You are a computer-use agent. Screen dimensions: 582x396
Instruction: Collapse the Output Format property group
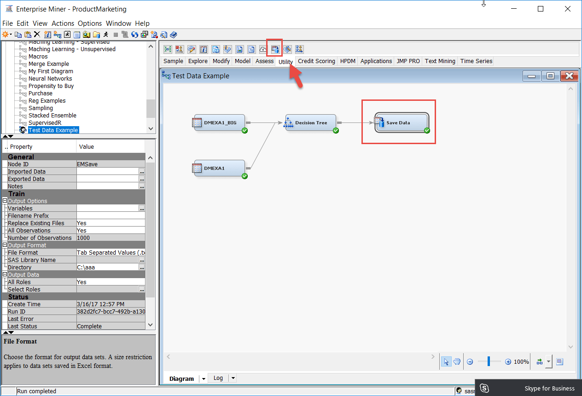5,245
